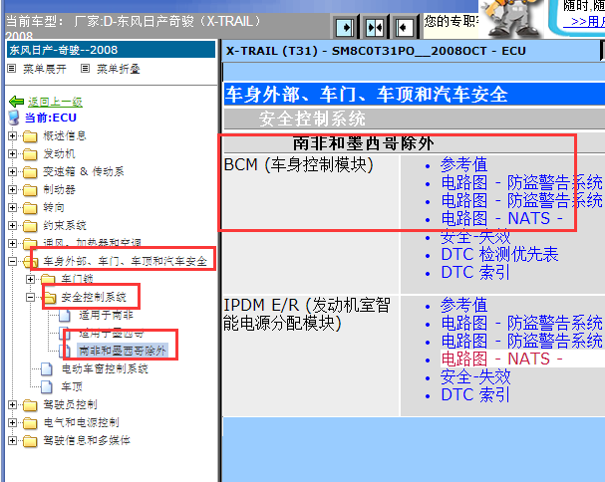This screenshot has width=605, height=482.
Task: Expand the 驾驶信息和多媒体 tree node
Action: 12,440
